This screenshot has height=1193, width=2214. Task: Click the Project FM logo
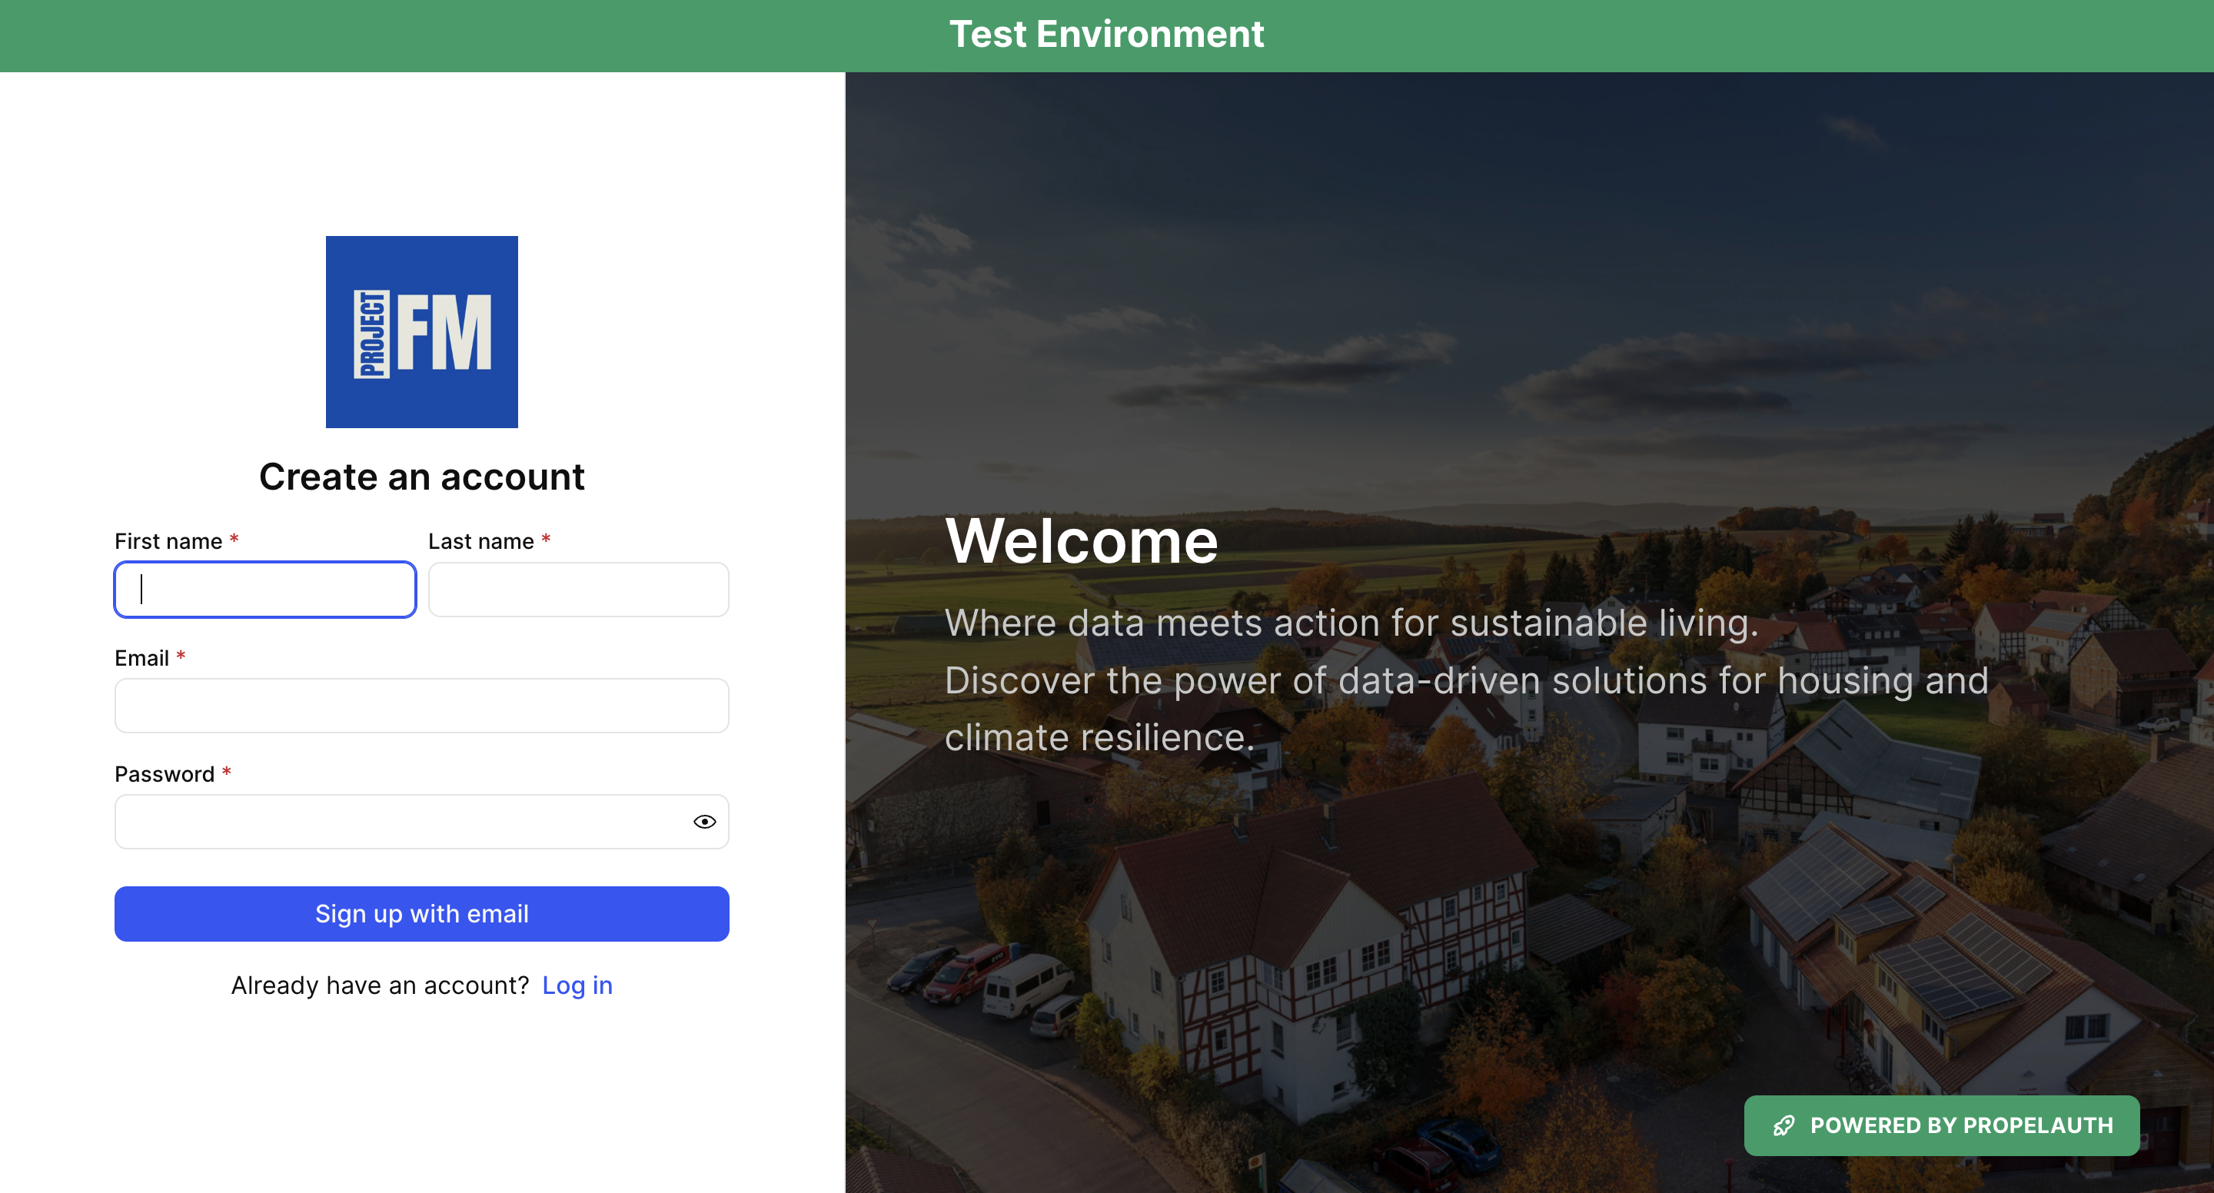421,332
